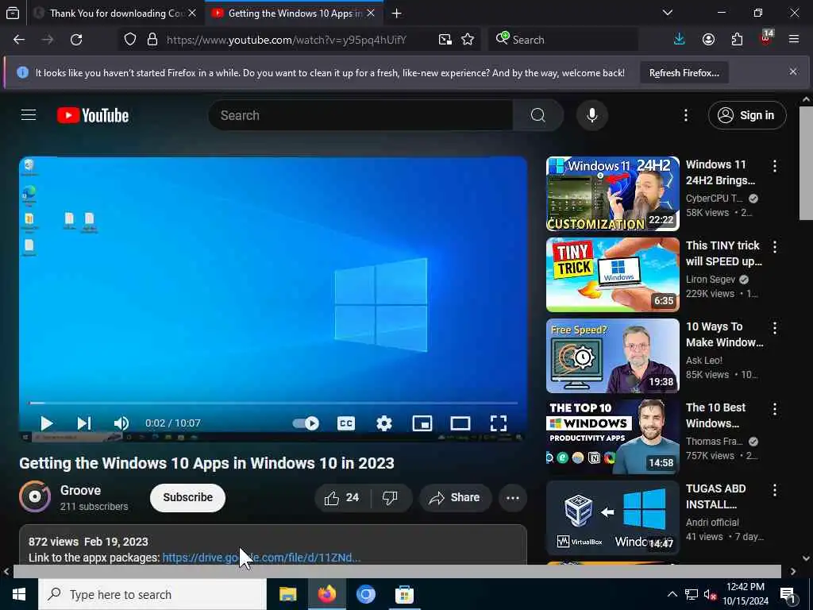
Task: Open VirtualBox TUGAS ABD video thumbnail
Action: click(x=612, y=518)
